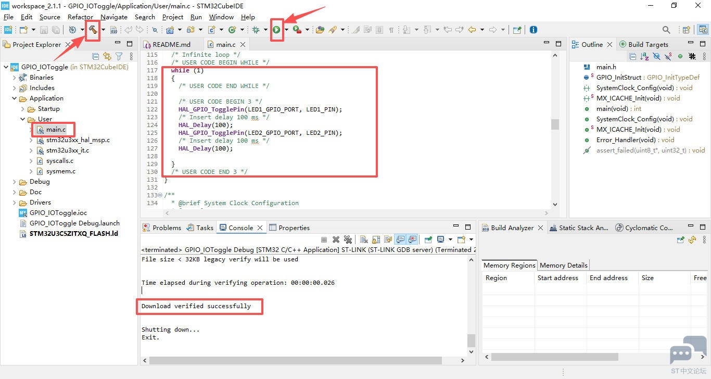Expand the Drivers folder node
Image resolution: width=711 pixels, height=379 pixels.
point(15,203)
